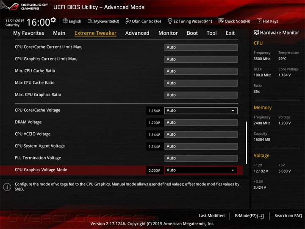Click the info icon beside the help text
Screen dimensions: 305x229
[x=7, y=187]
